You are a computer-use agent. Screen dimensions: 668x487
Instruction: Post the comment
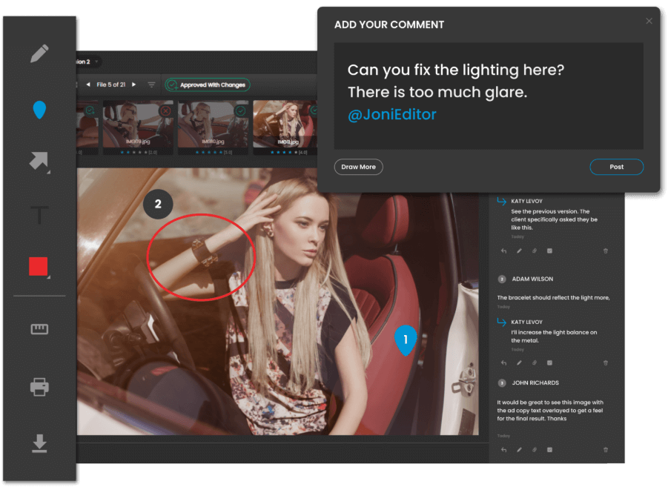coord(616,167)
